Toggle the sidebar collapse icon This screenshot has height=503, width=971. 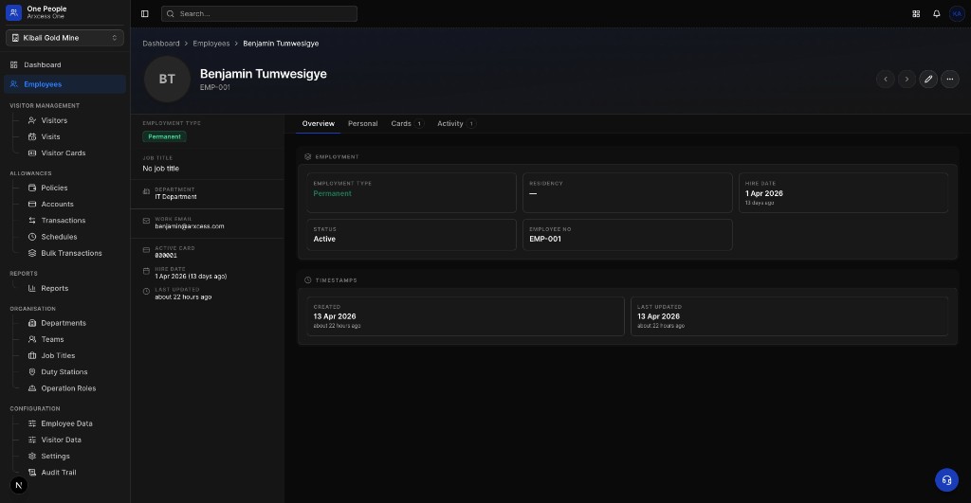(144, 14)
